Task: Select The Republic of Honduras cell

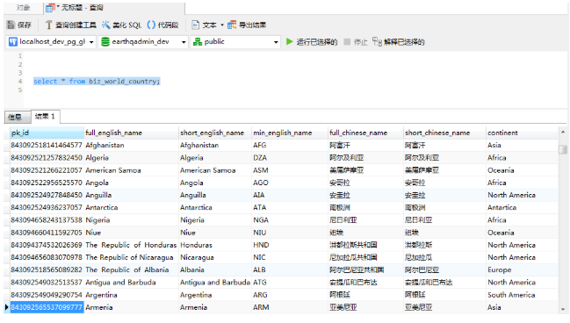Action: point(131,245)
